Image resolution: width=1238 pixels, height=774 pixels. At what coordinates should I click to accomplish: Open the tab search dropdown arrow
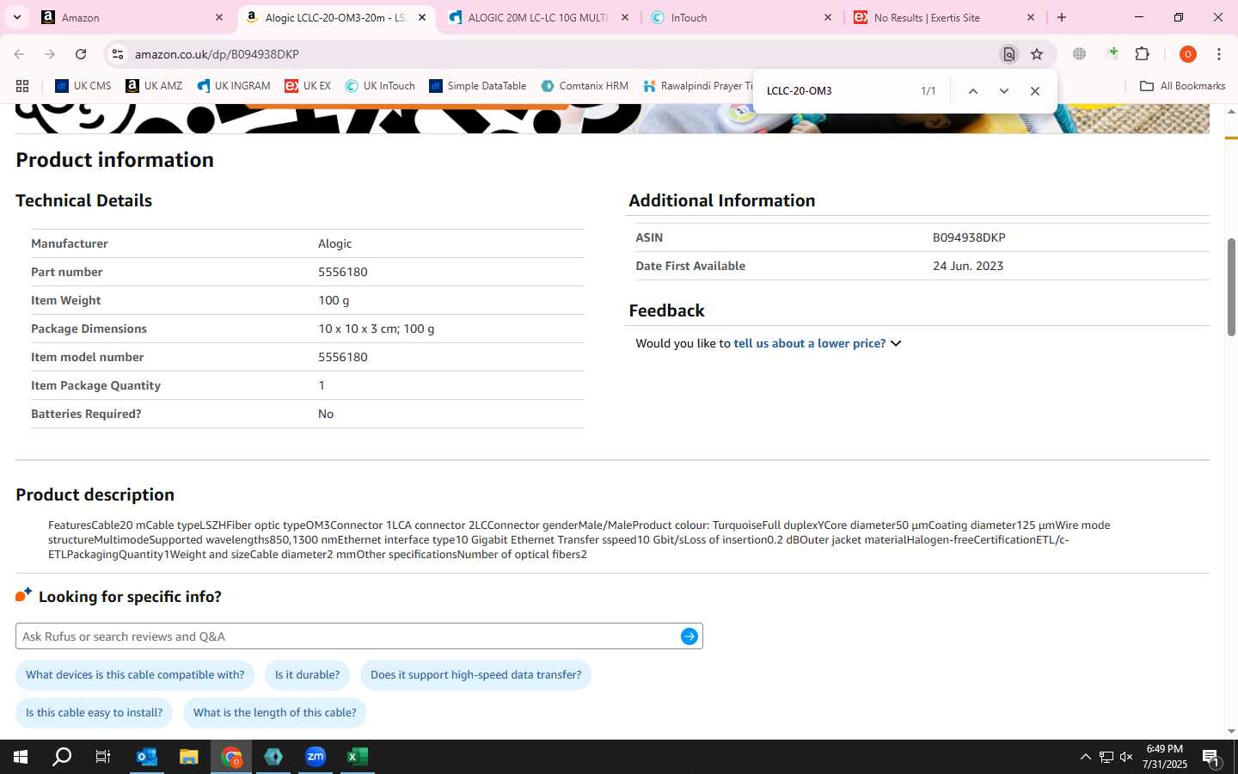(16, 17)
